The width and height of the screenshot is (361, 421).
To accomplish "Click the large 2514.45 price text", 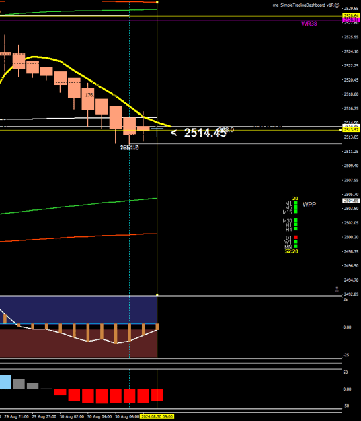I will click(x=205, y=133).
